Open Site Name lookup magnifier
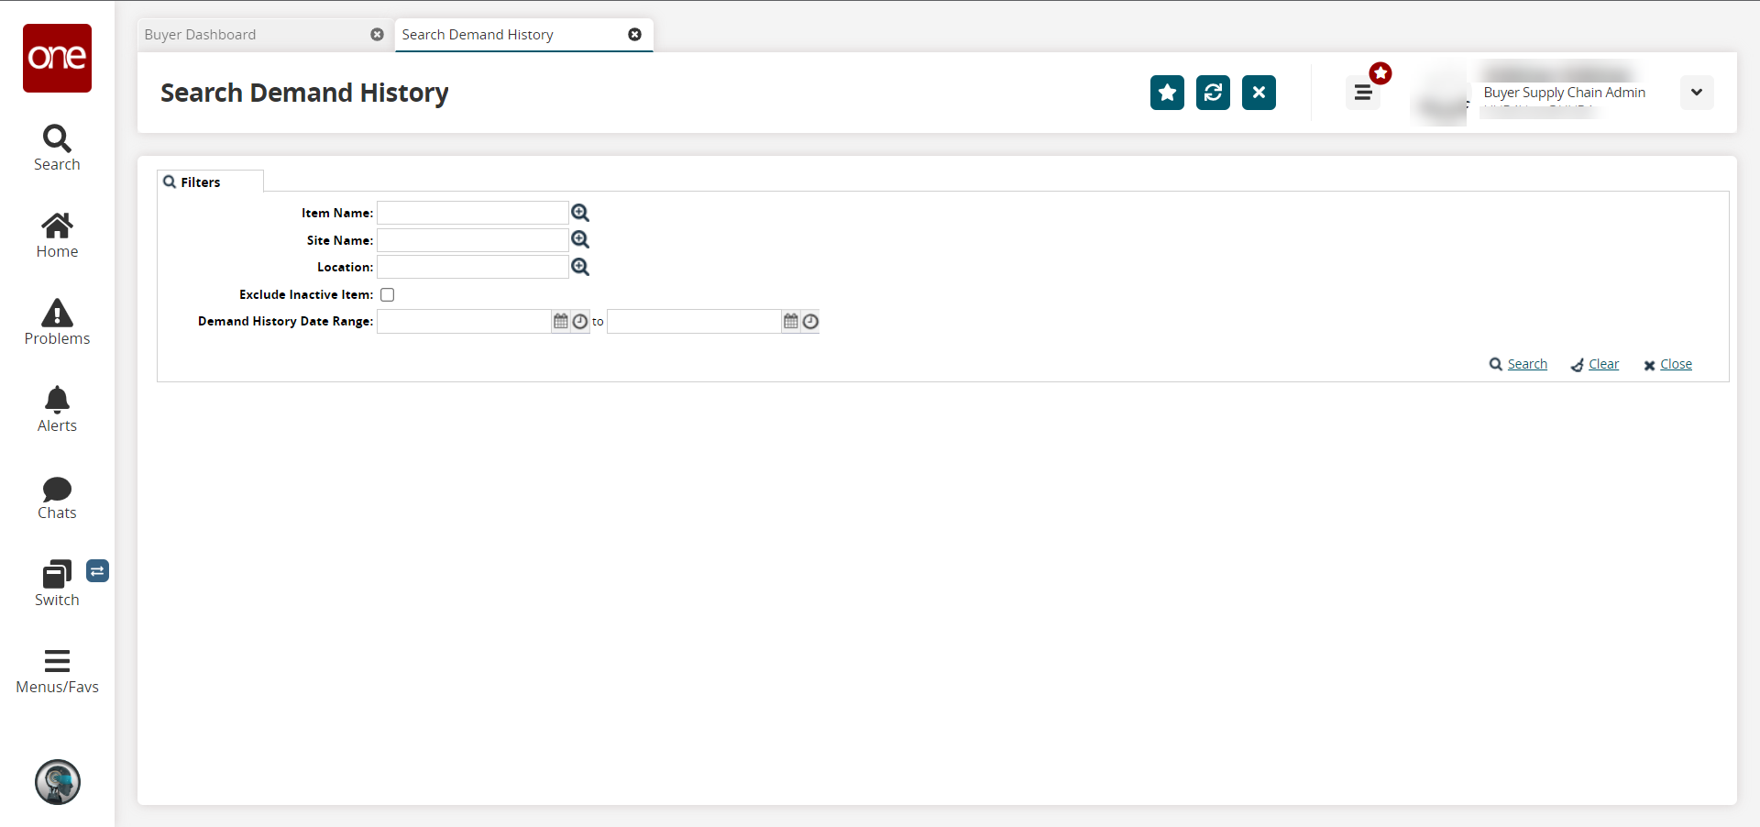The height and width of the screenshot is (827, 1760). [580, 239]
